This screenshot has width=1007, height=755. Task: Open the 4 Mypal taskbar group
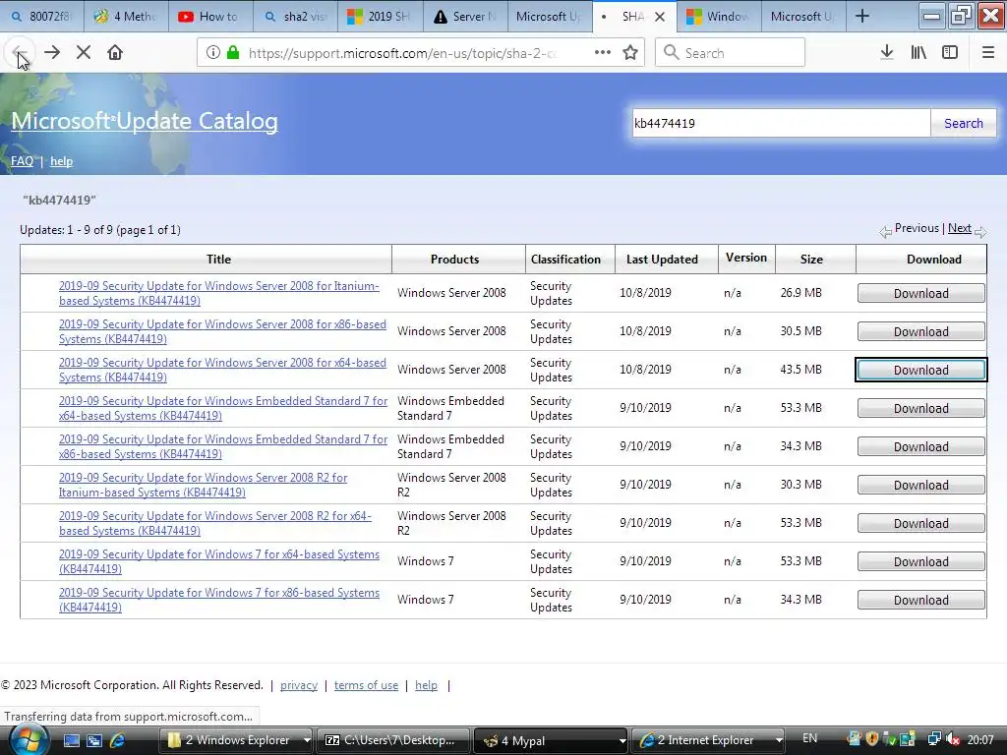[552, 740]
